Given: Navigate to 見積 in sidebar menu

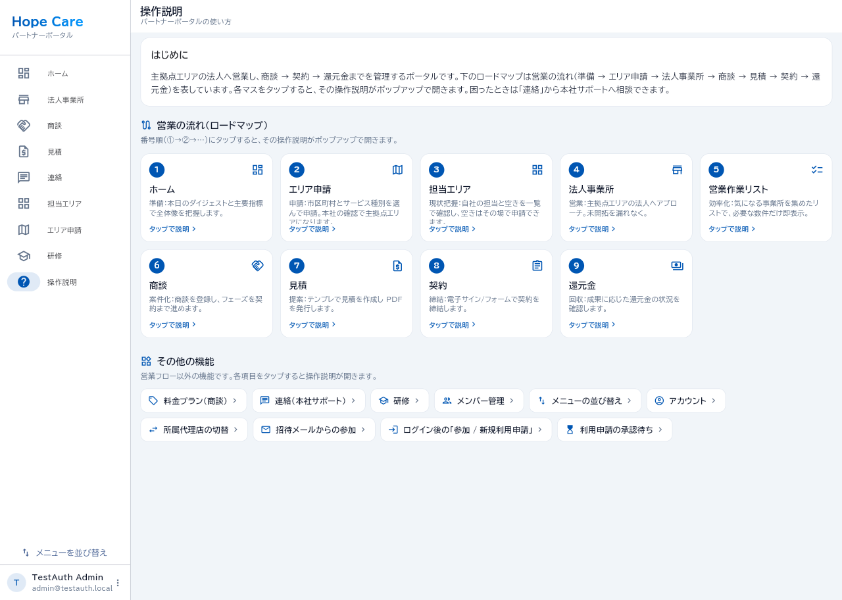Looking at the screenshot, I should coord(65,151).
